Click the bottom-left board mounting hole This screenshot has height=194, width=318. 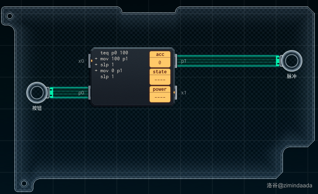(24, 183)
